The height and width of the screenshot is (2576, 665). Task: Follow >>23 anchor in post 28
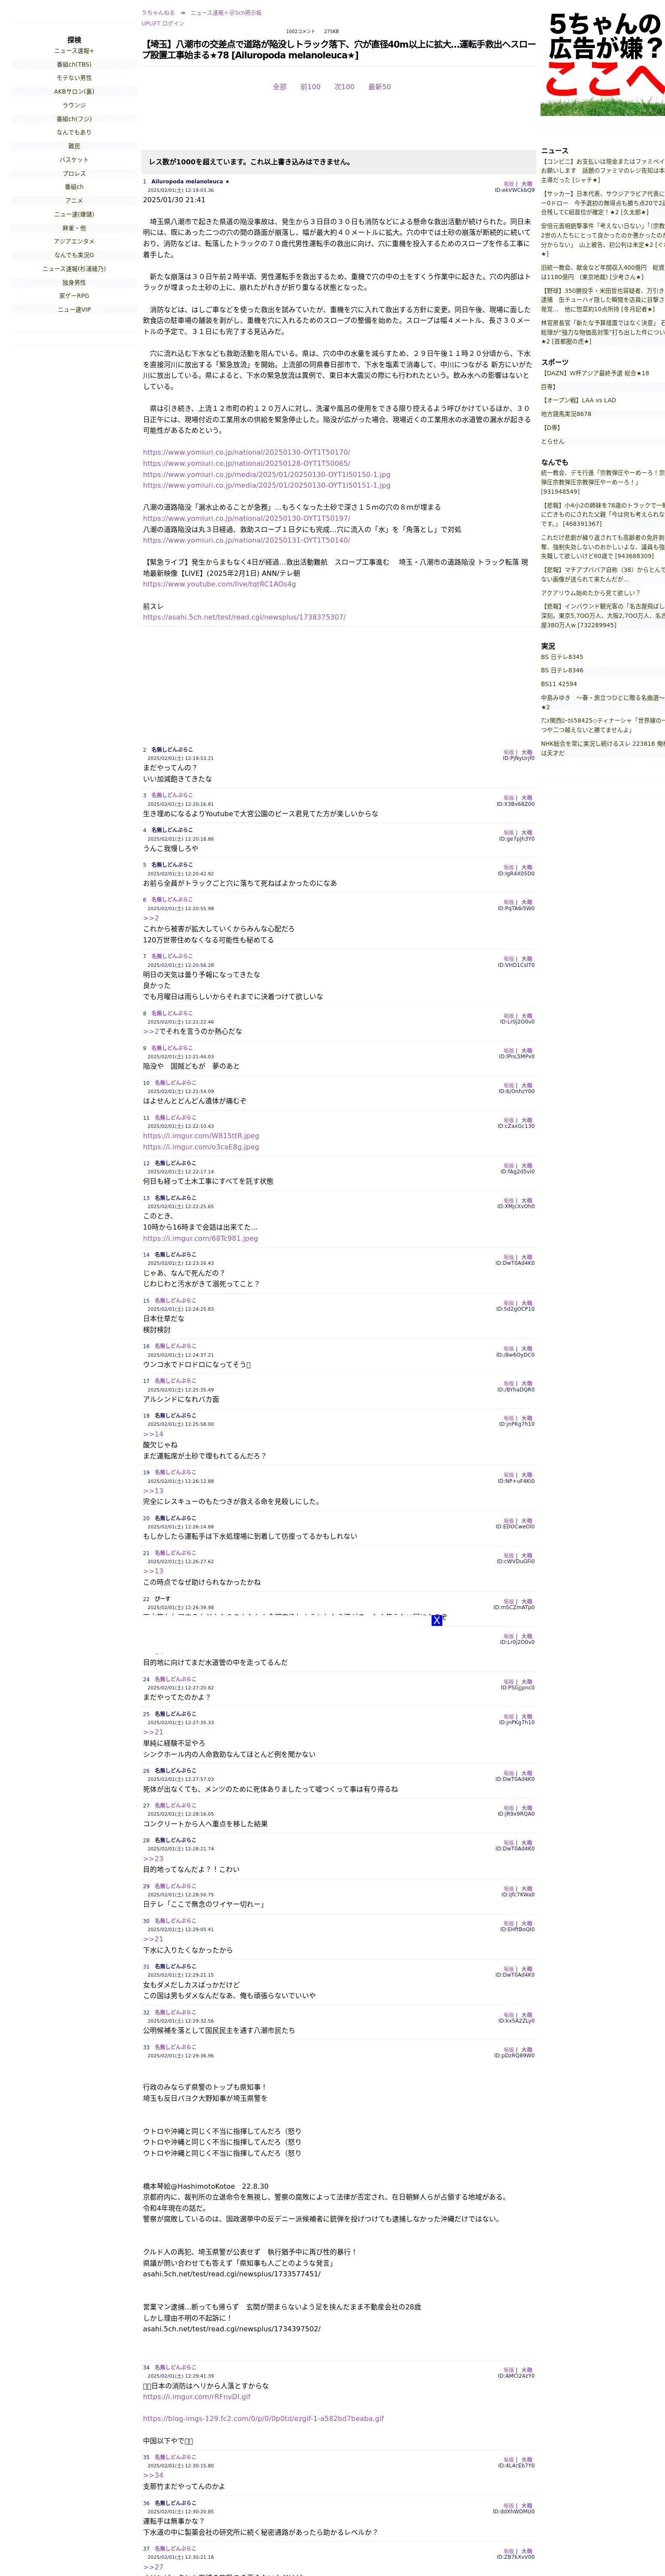pyautogui.click(x=153, y=1859)
